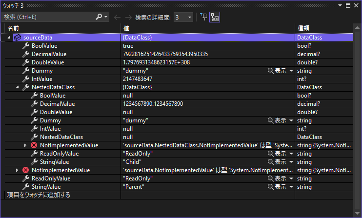Expand the parent NotImplementedValue row below NestedDataClass.StringValue
The width and height of the screenshot is (362, 218).
[17, 170]
